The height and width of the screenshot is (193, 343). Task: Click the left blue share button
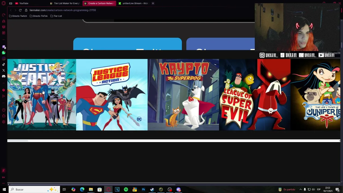[128, 44]
